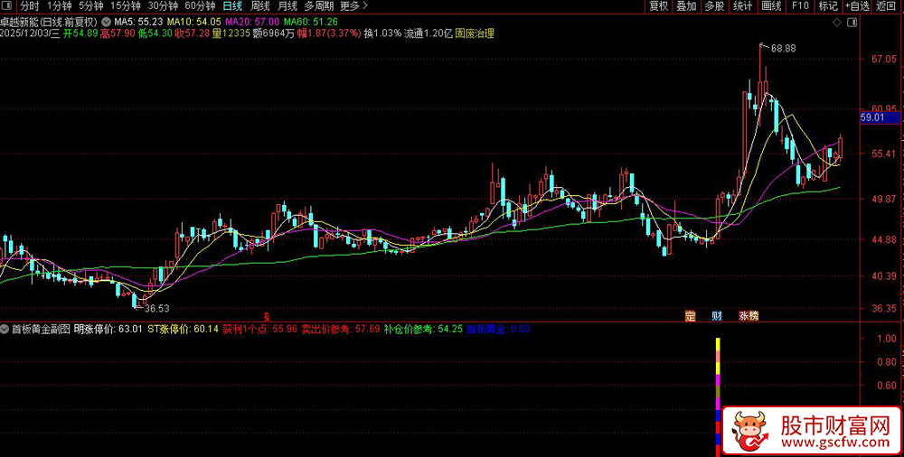Click the 固废治理 sector label
Image resolution: width=904 pixels, height=457 pixels.
[475, 33]
